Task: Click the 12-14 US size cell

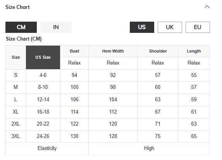Action: pyautogui.click(x=43, y=100)
